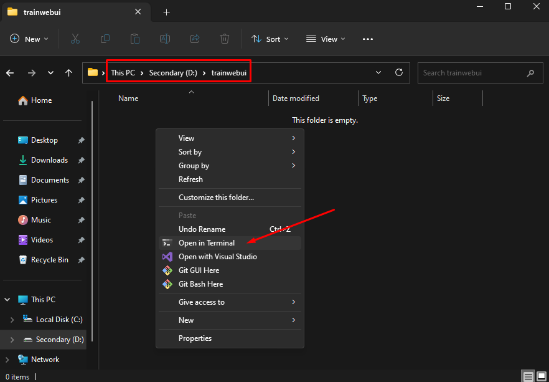Screen dimensions: 549x382
Task: Choose Git Bash Here in context menu
Action: coord(200,284)
